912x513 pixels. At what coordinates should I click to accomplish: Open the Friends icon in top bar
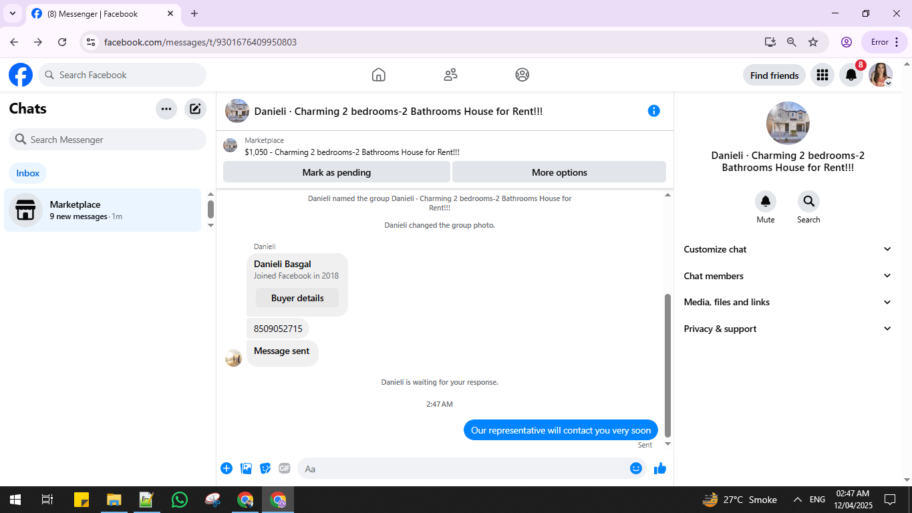tap(451, 75)
